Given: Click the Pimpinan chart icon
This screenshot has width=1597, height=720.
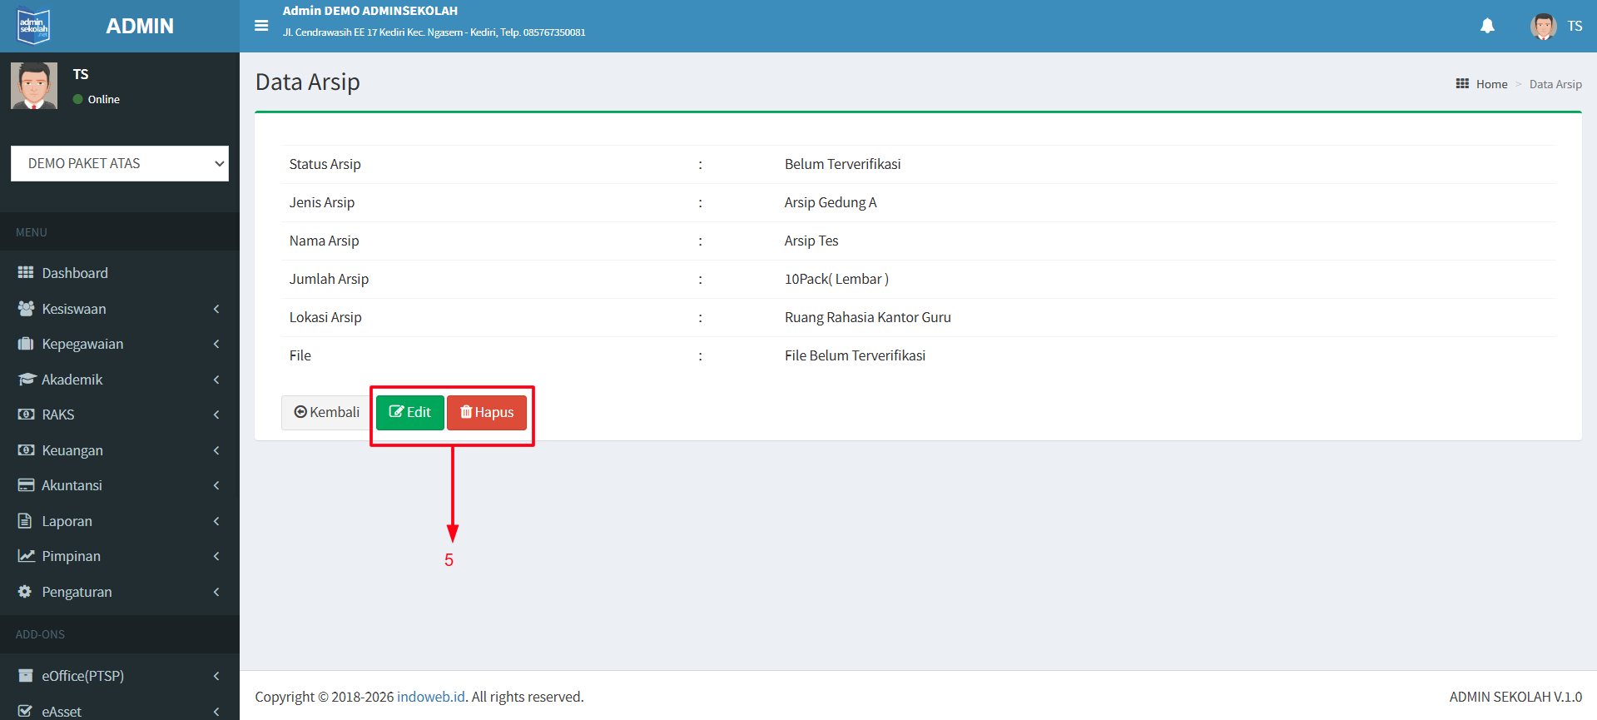Looking at the screenshot, I should 26,556.
